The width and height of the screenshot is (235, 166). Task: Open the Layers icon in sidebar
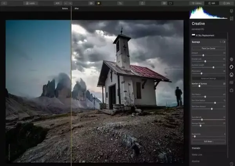[231, 11]
